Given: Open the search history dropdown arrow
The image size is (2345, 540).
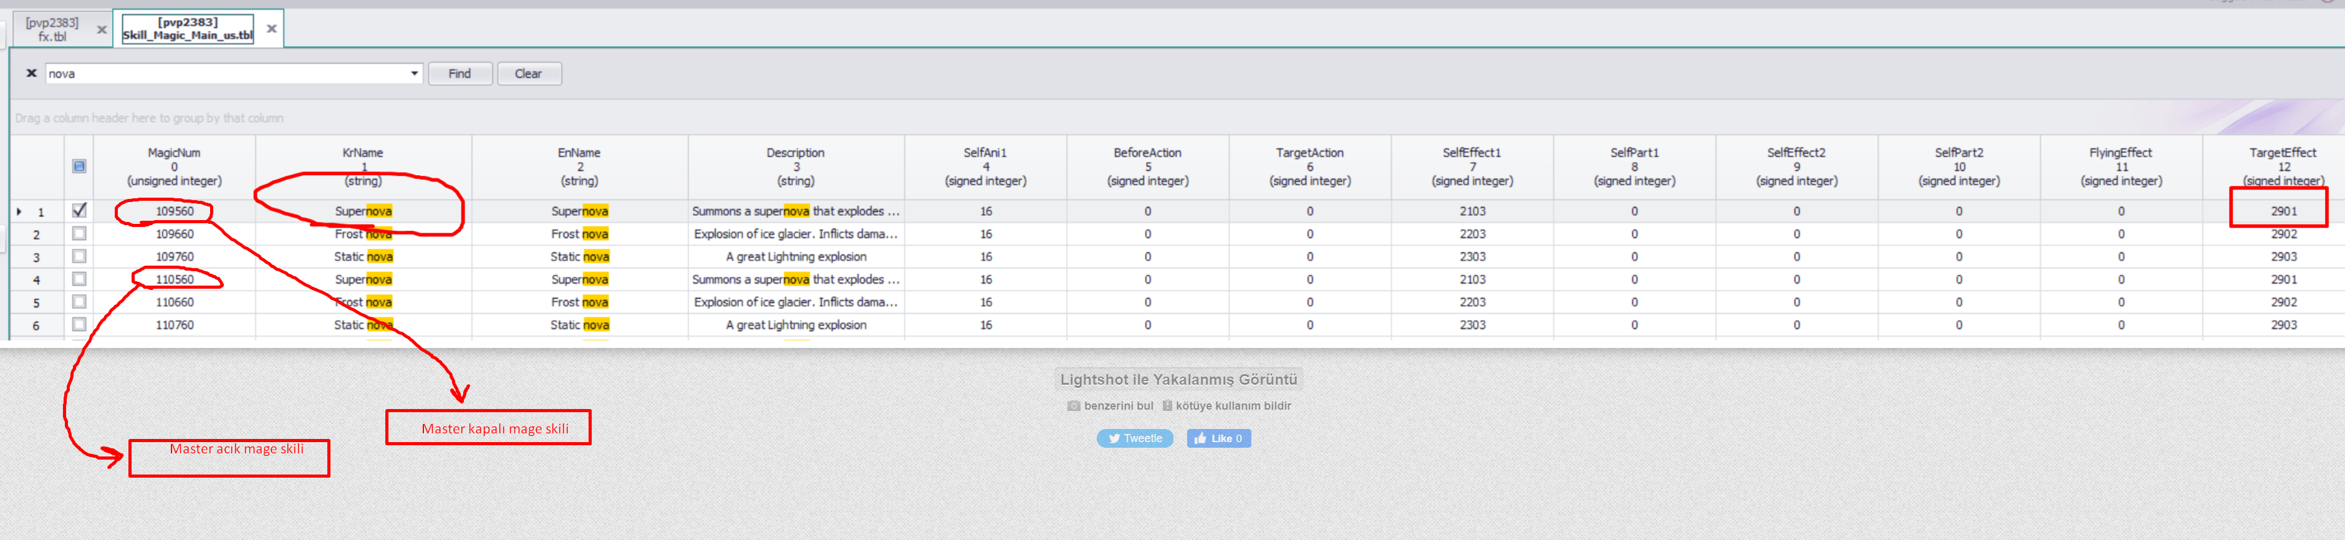Looking at the screenshot, I should point(414,74).
